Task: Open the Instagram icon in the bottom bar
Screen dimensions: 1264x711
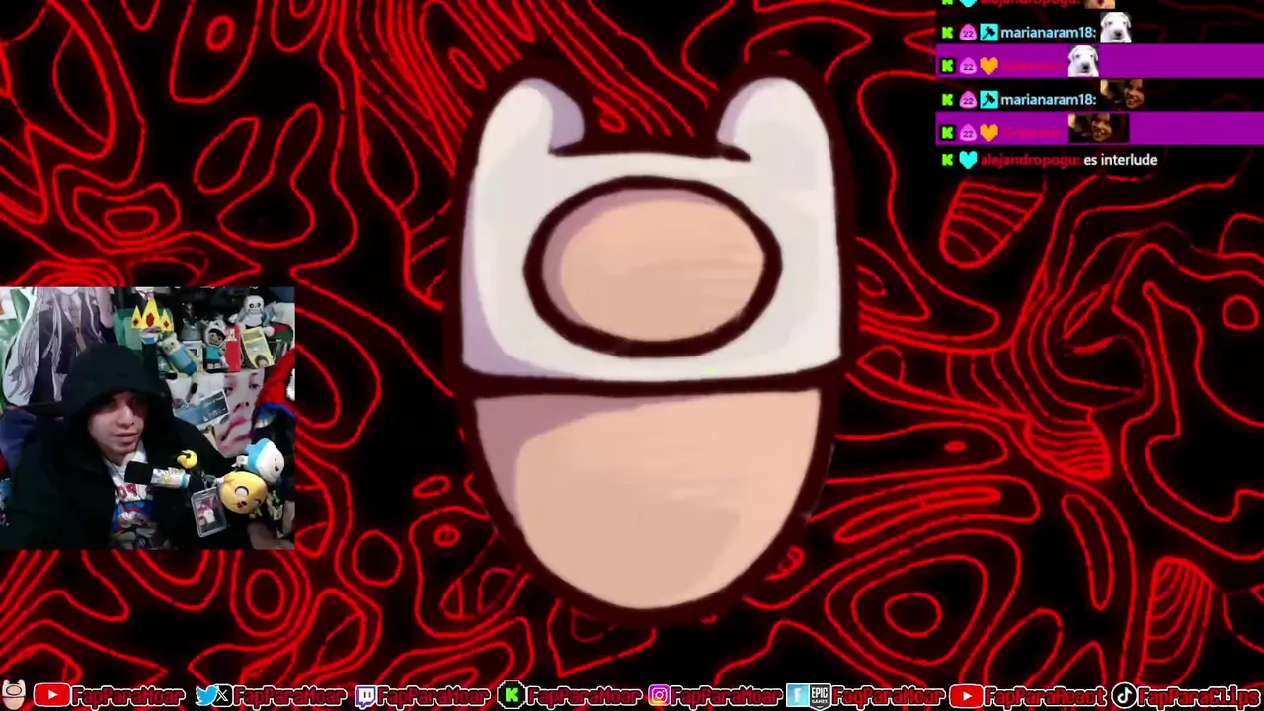Action: coord(659,696)
